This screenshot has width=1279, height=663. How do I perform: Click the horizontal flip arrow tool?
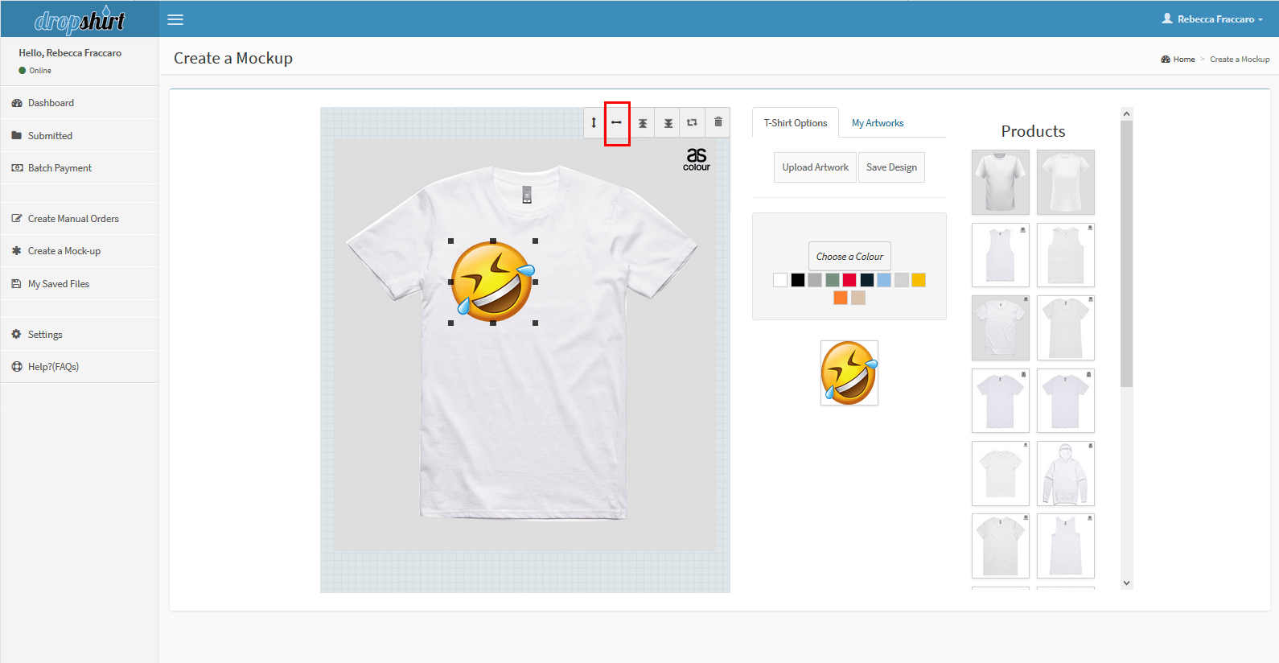pyautogui.click(x=616, y=122)
